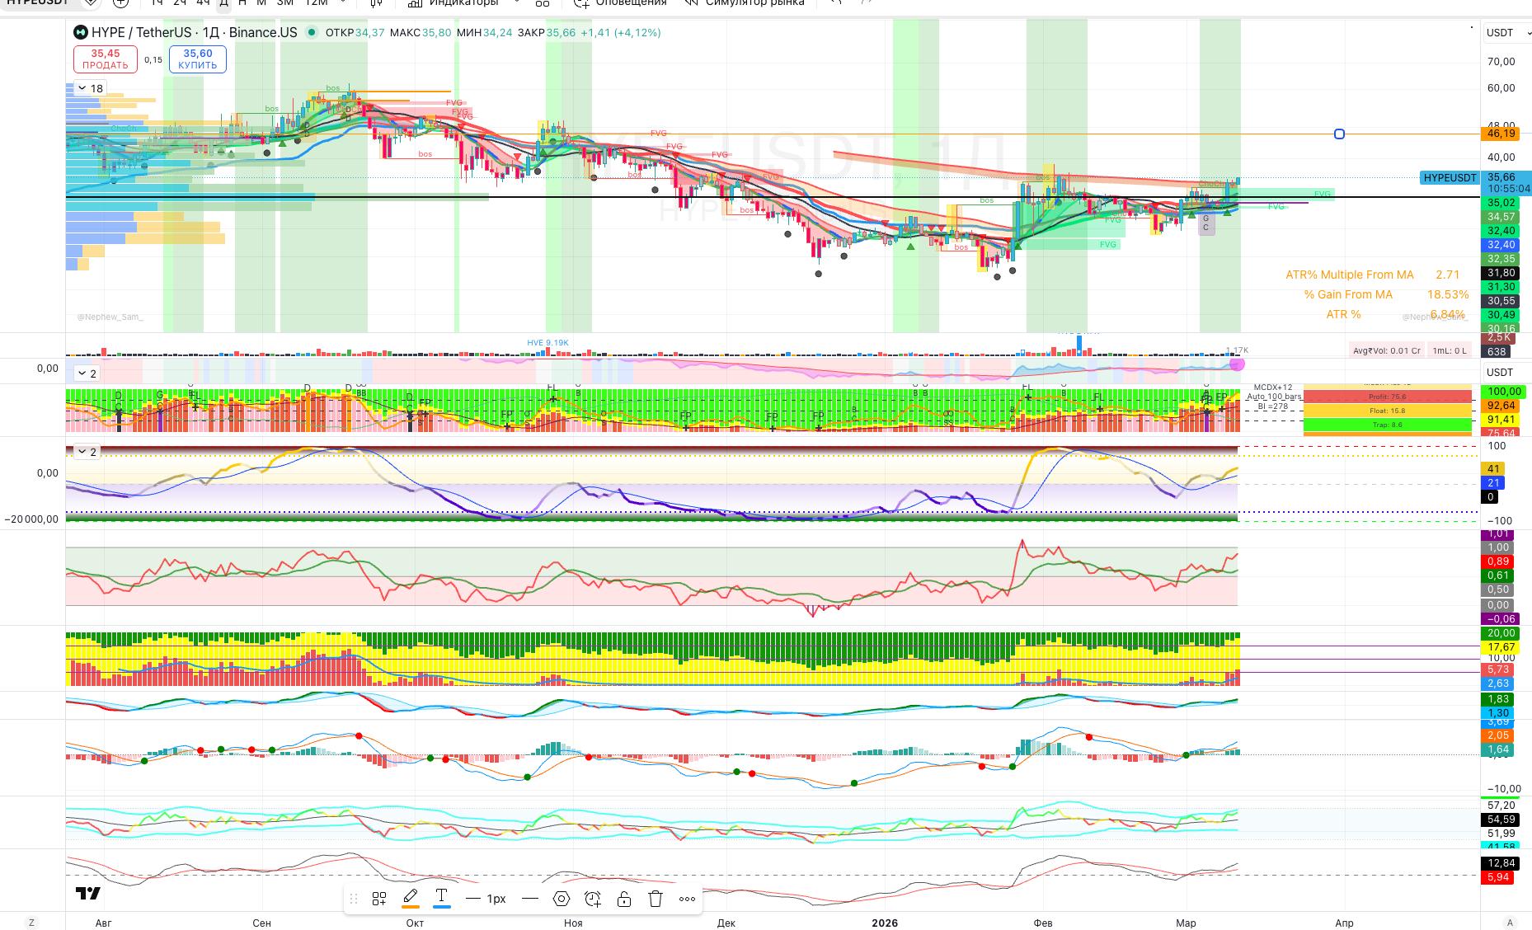Open settings hexagon icon for drawing

[x=562, y=899]
